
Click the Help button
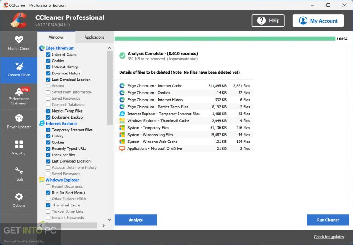click(268, 21)
